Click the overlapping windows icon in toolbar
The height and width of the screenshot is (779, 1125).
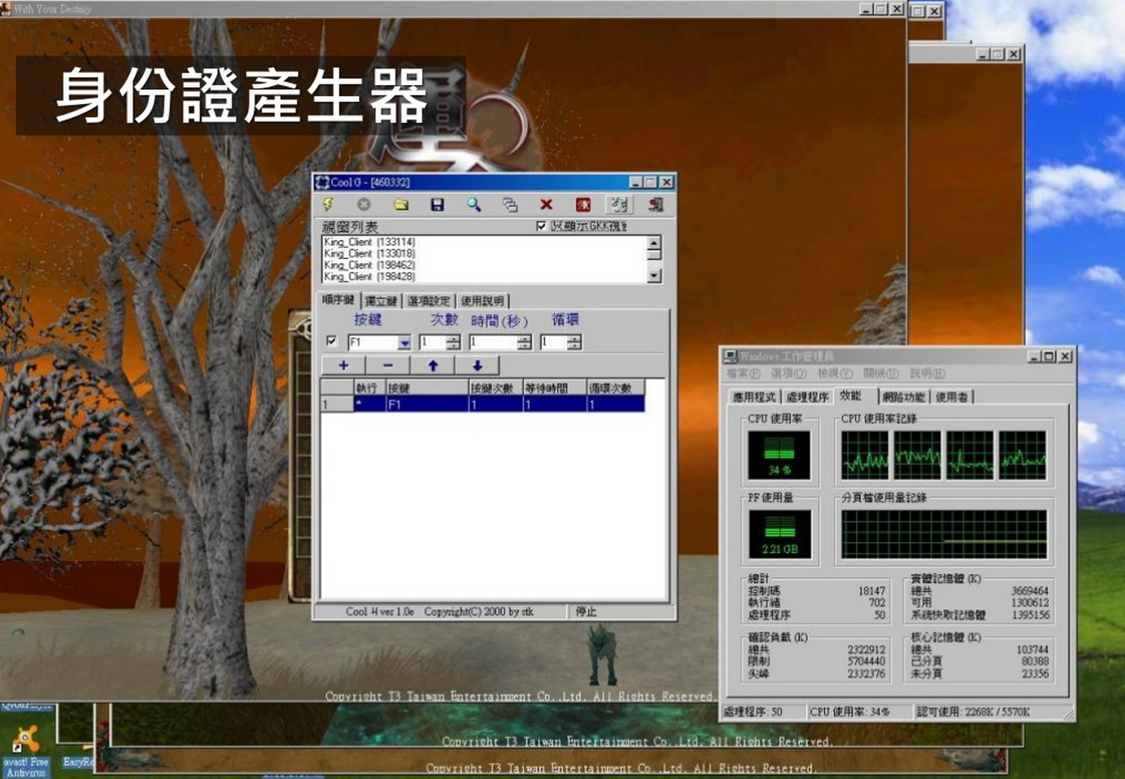(x=510, y=205)
